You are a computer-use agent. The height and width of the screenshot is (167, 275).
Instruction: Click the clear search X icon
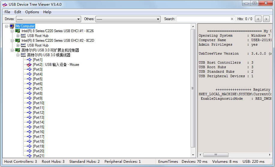tap(232, 19)
